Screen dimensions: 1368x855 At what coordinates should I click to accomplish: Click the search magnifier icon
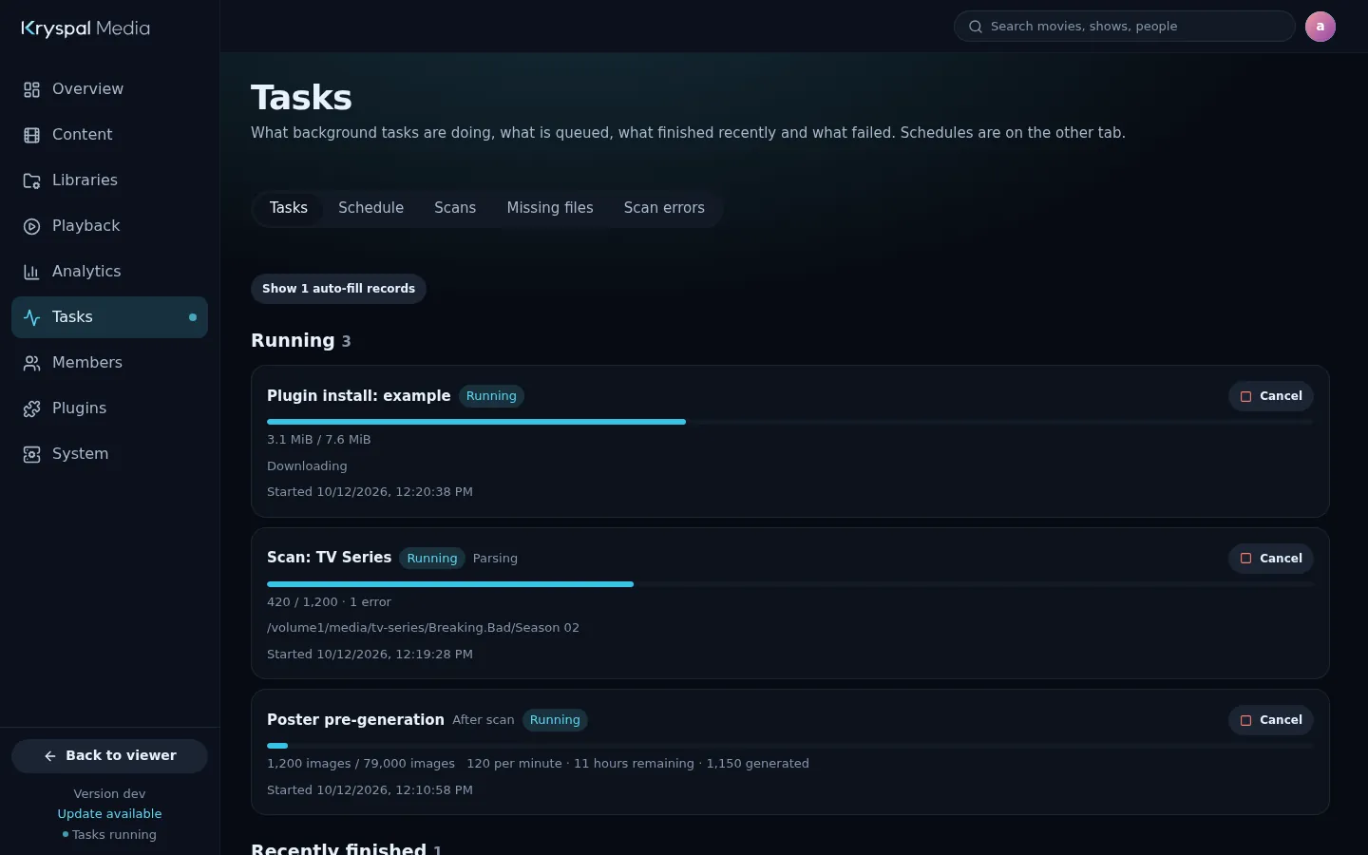(x=975, y=27)
